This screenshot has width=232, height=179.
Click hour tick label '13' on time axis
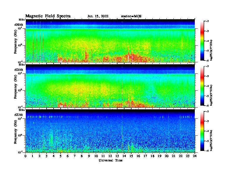click(x=117, y=156)
